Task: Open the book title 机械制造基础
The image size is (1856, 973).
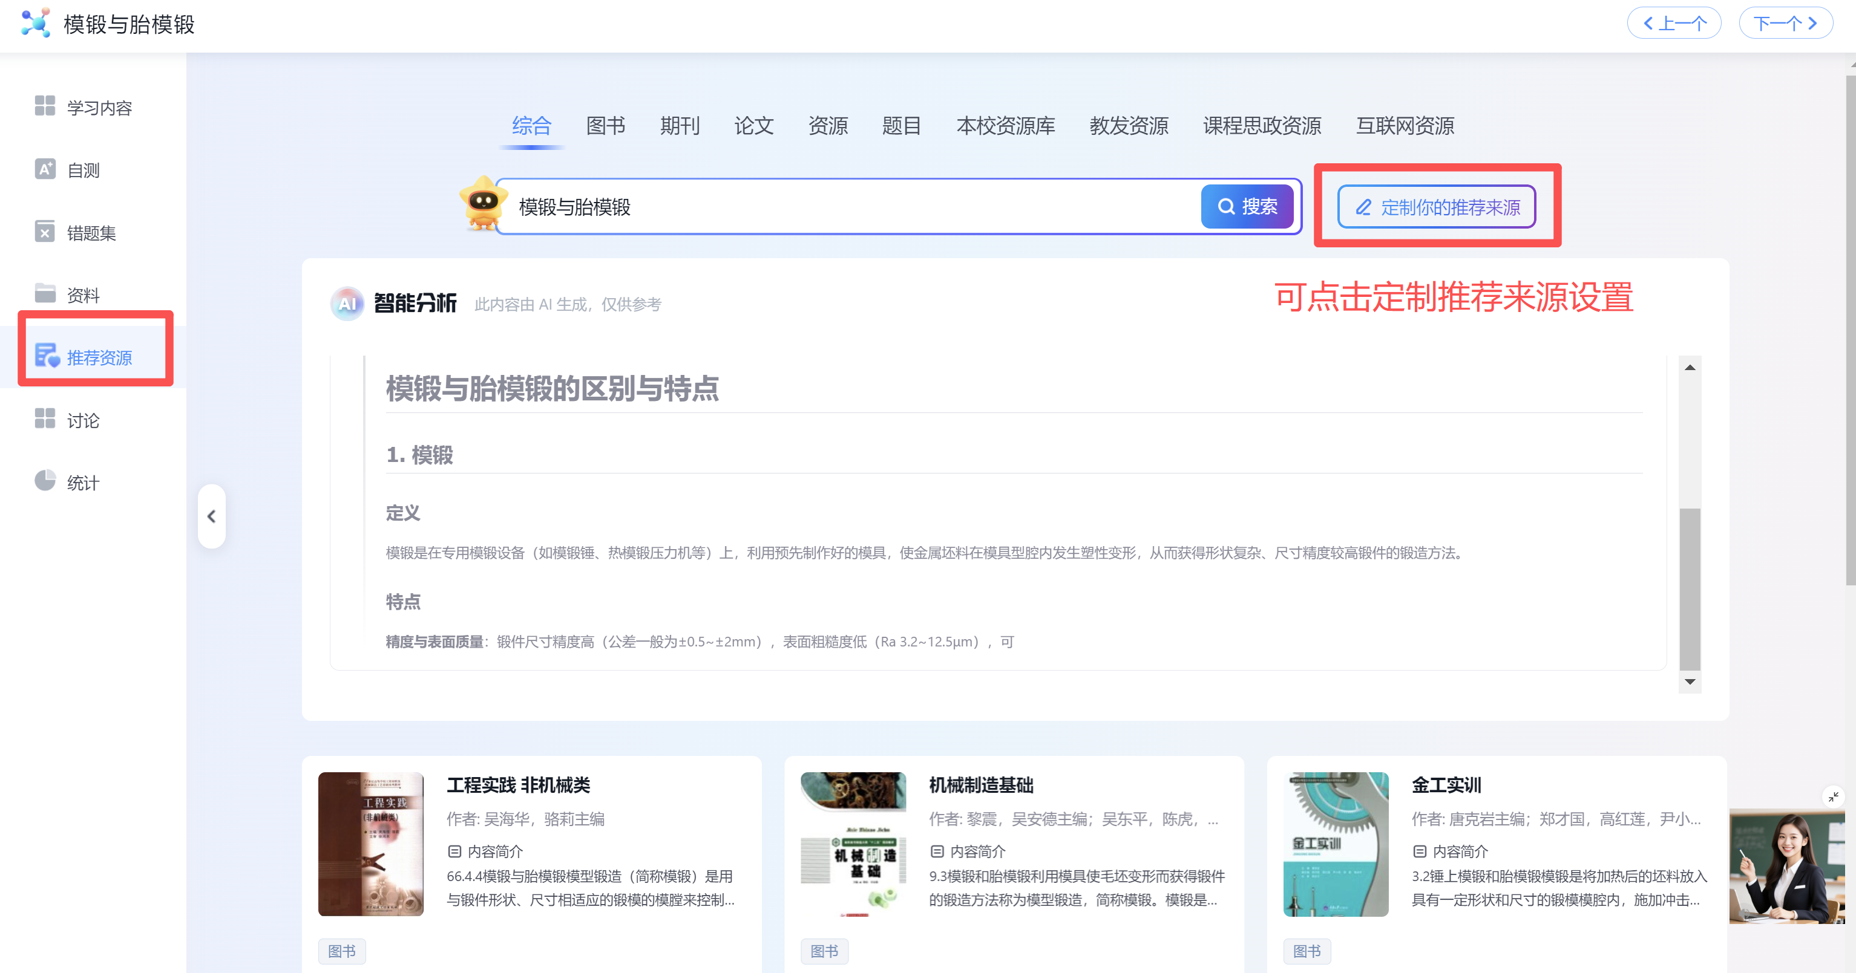Action: tap(982, 785)
